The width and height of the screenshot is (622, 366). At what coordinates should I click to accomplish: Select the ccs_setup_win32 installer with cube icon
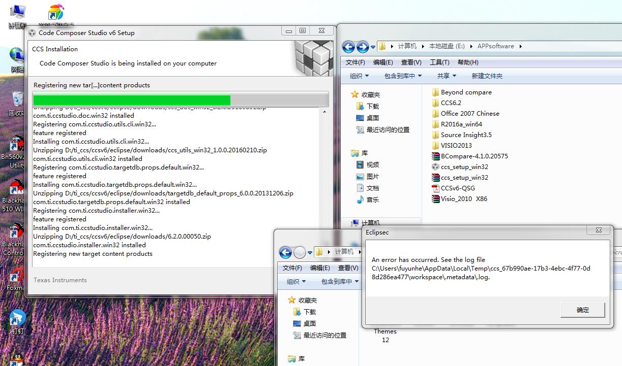460,167
